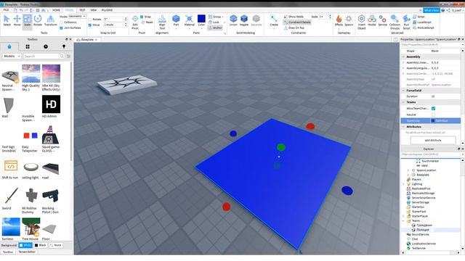This screenshot has width=465, height=261.
Task: Click the Service icon
Action: (x=383, y=21)
